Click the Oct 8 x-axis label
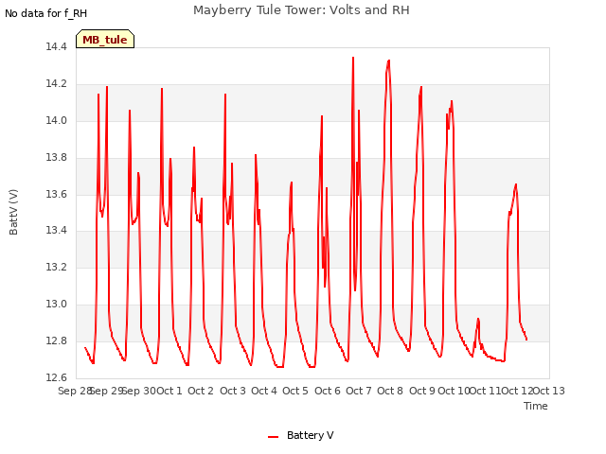Screen dimensions: 606x454 point(390,391)
